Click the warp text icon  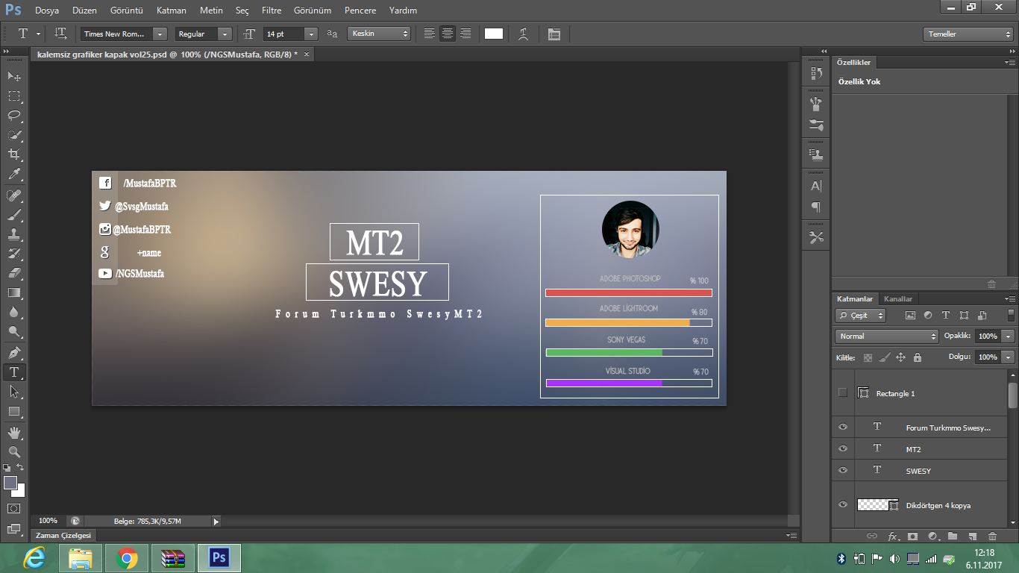tap(524, 34)
